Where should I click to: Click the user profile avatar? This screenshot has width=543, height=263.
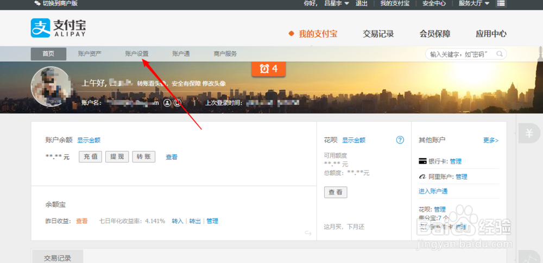pyautogui.click(x=51, y=86)
